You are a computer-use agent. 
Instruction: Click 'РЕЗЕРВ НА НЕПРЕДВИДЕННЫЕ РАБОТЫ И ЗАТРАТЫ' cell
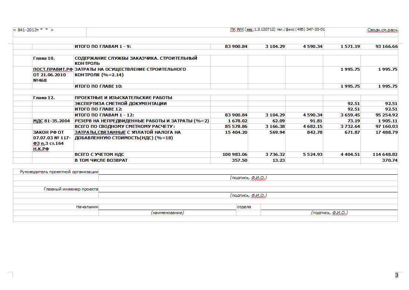pyautogui.click(x=142, y=121)
